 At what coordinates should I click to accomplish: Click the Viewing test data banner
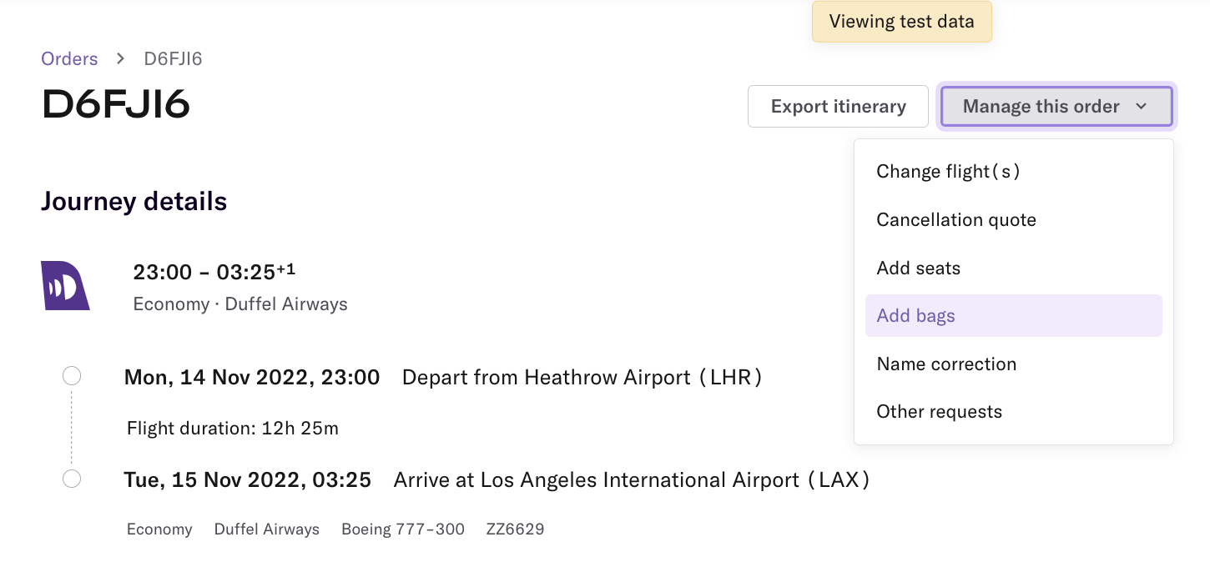tap(902, 22)
